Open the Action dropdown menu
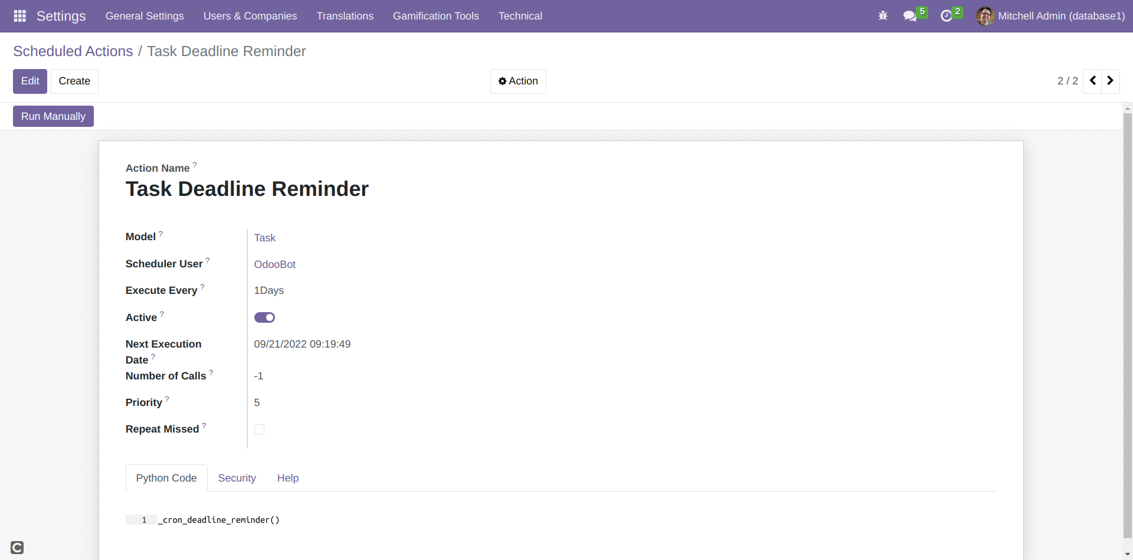1133x560 pixels. [518, 81]
